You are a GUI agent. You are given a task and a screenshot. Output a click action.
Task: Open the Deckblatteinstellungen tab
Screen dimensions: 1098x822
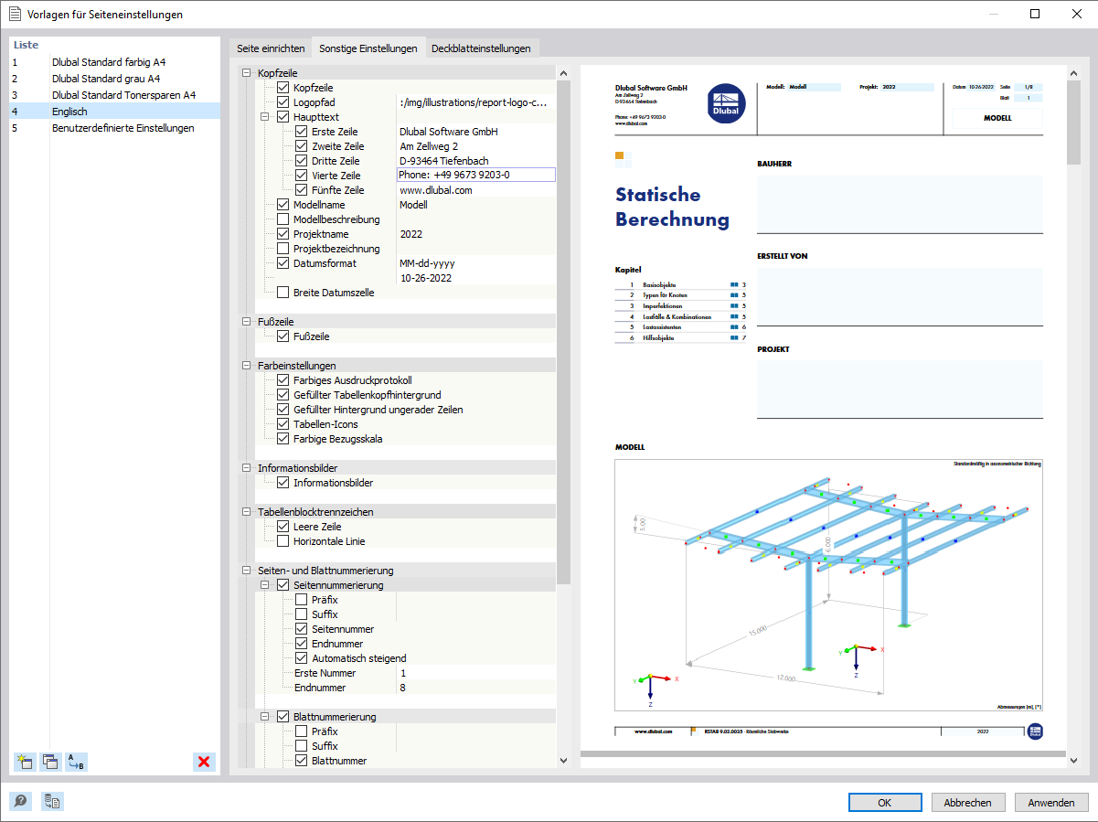coord(481,48)
